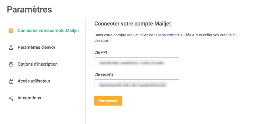Click the Paramètres page title

29,9
